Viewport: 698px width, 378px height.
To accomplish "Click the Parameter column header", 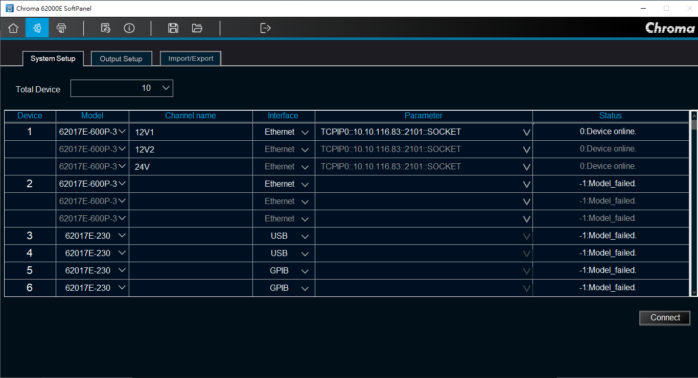I will coord(424,116).
